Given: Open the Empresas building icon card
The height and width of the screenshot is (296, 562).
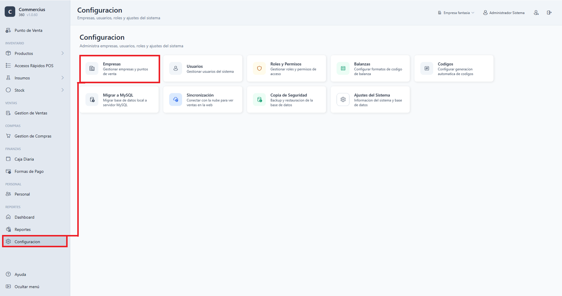Looking at the screenshot, I should tap(92, 69).
